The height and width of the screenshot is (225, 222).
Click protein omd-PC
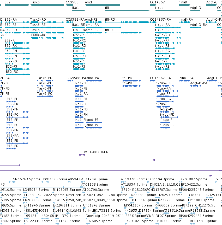click(x=94, y=128)
